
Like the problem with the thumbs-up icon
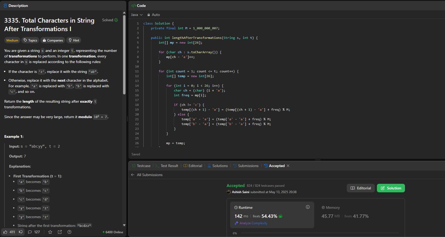coord(6,232)
